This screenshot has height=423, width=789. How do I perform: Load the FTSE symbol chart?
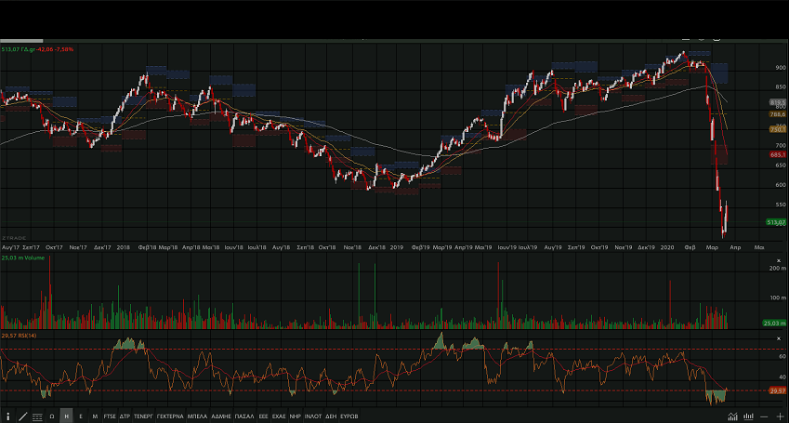click(x=110, y=416)
